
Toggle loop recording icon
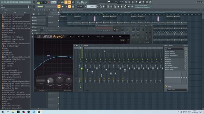(x=73, y=2)
